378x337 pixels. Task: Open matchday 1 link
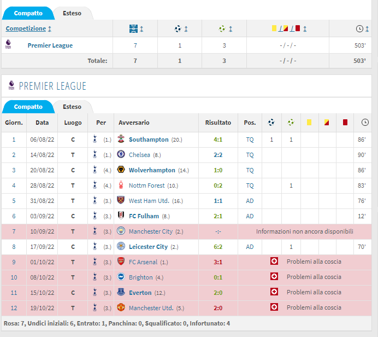14,140
